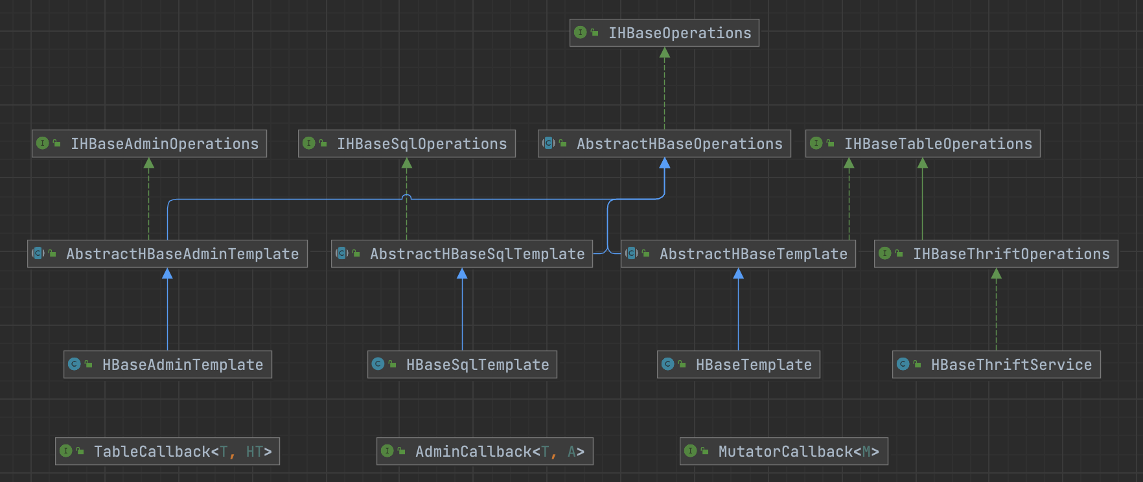This screenshot has height=482, width=1143.
Task: Click the interface icon of IHBaseSqlOperations
Action: pos(309,143)
